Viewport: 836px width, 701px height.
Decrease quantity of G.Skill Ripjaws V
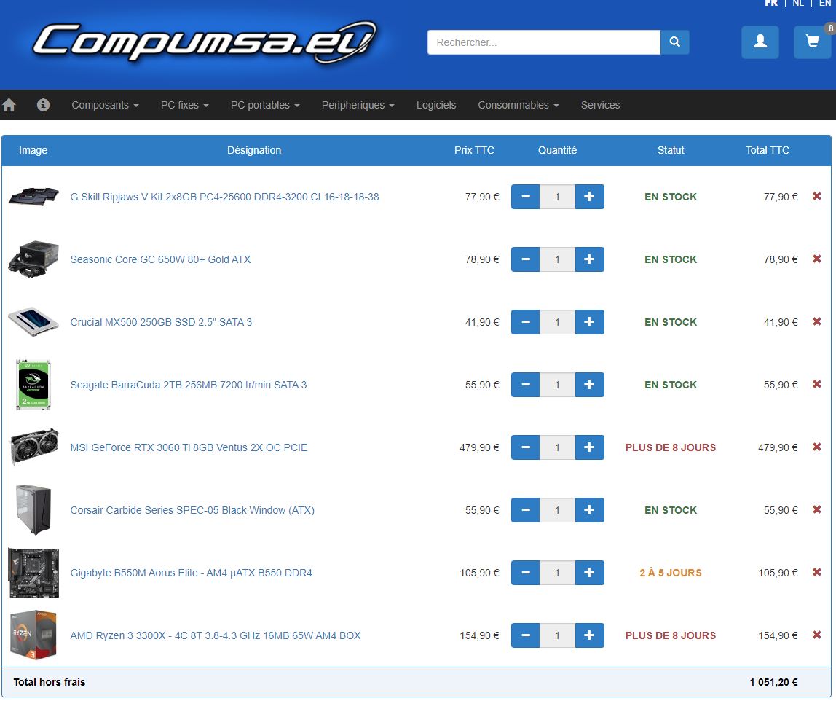click(x=526, y=197)
